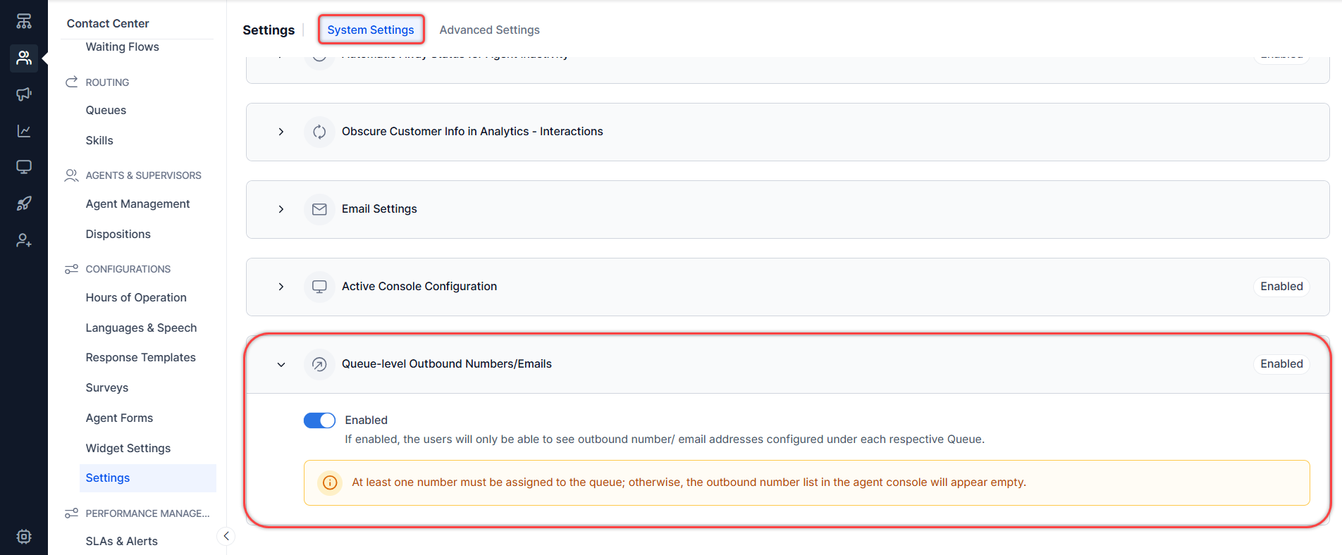Collapse Queue-level Outbound Numbers/Emails section
The width and height of the screenshot is (1342, 555).
(281, 364)
